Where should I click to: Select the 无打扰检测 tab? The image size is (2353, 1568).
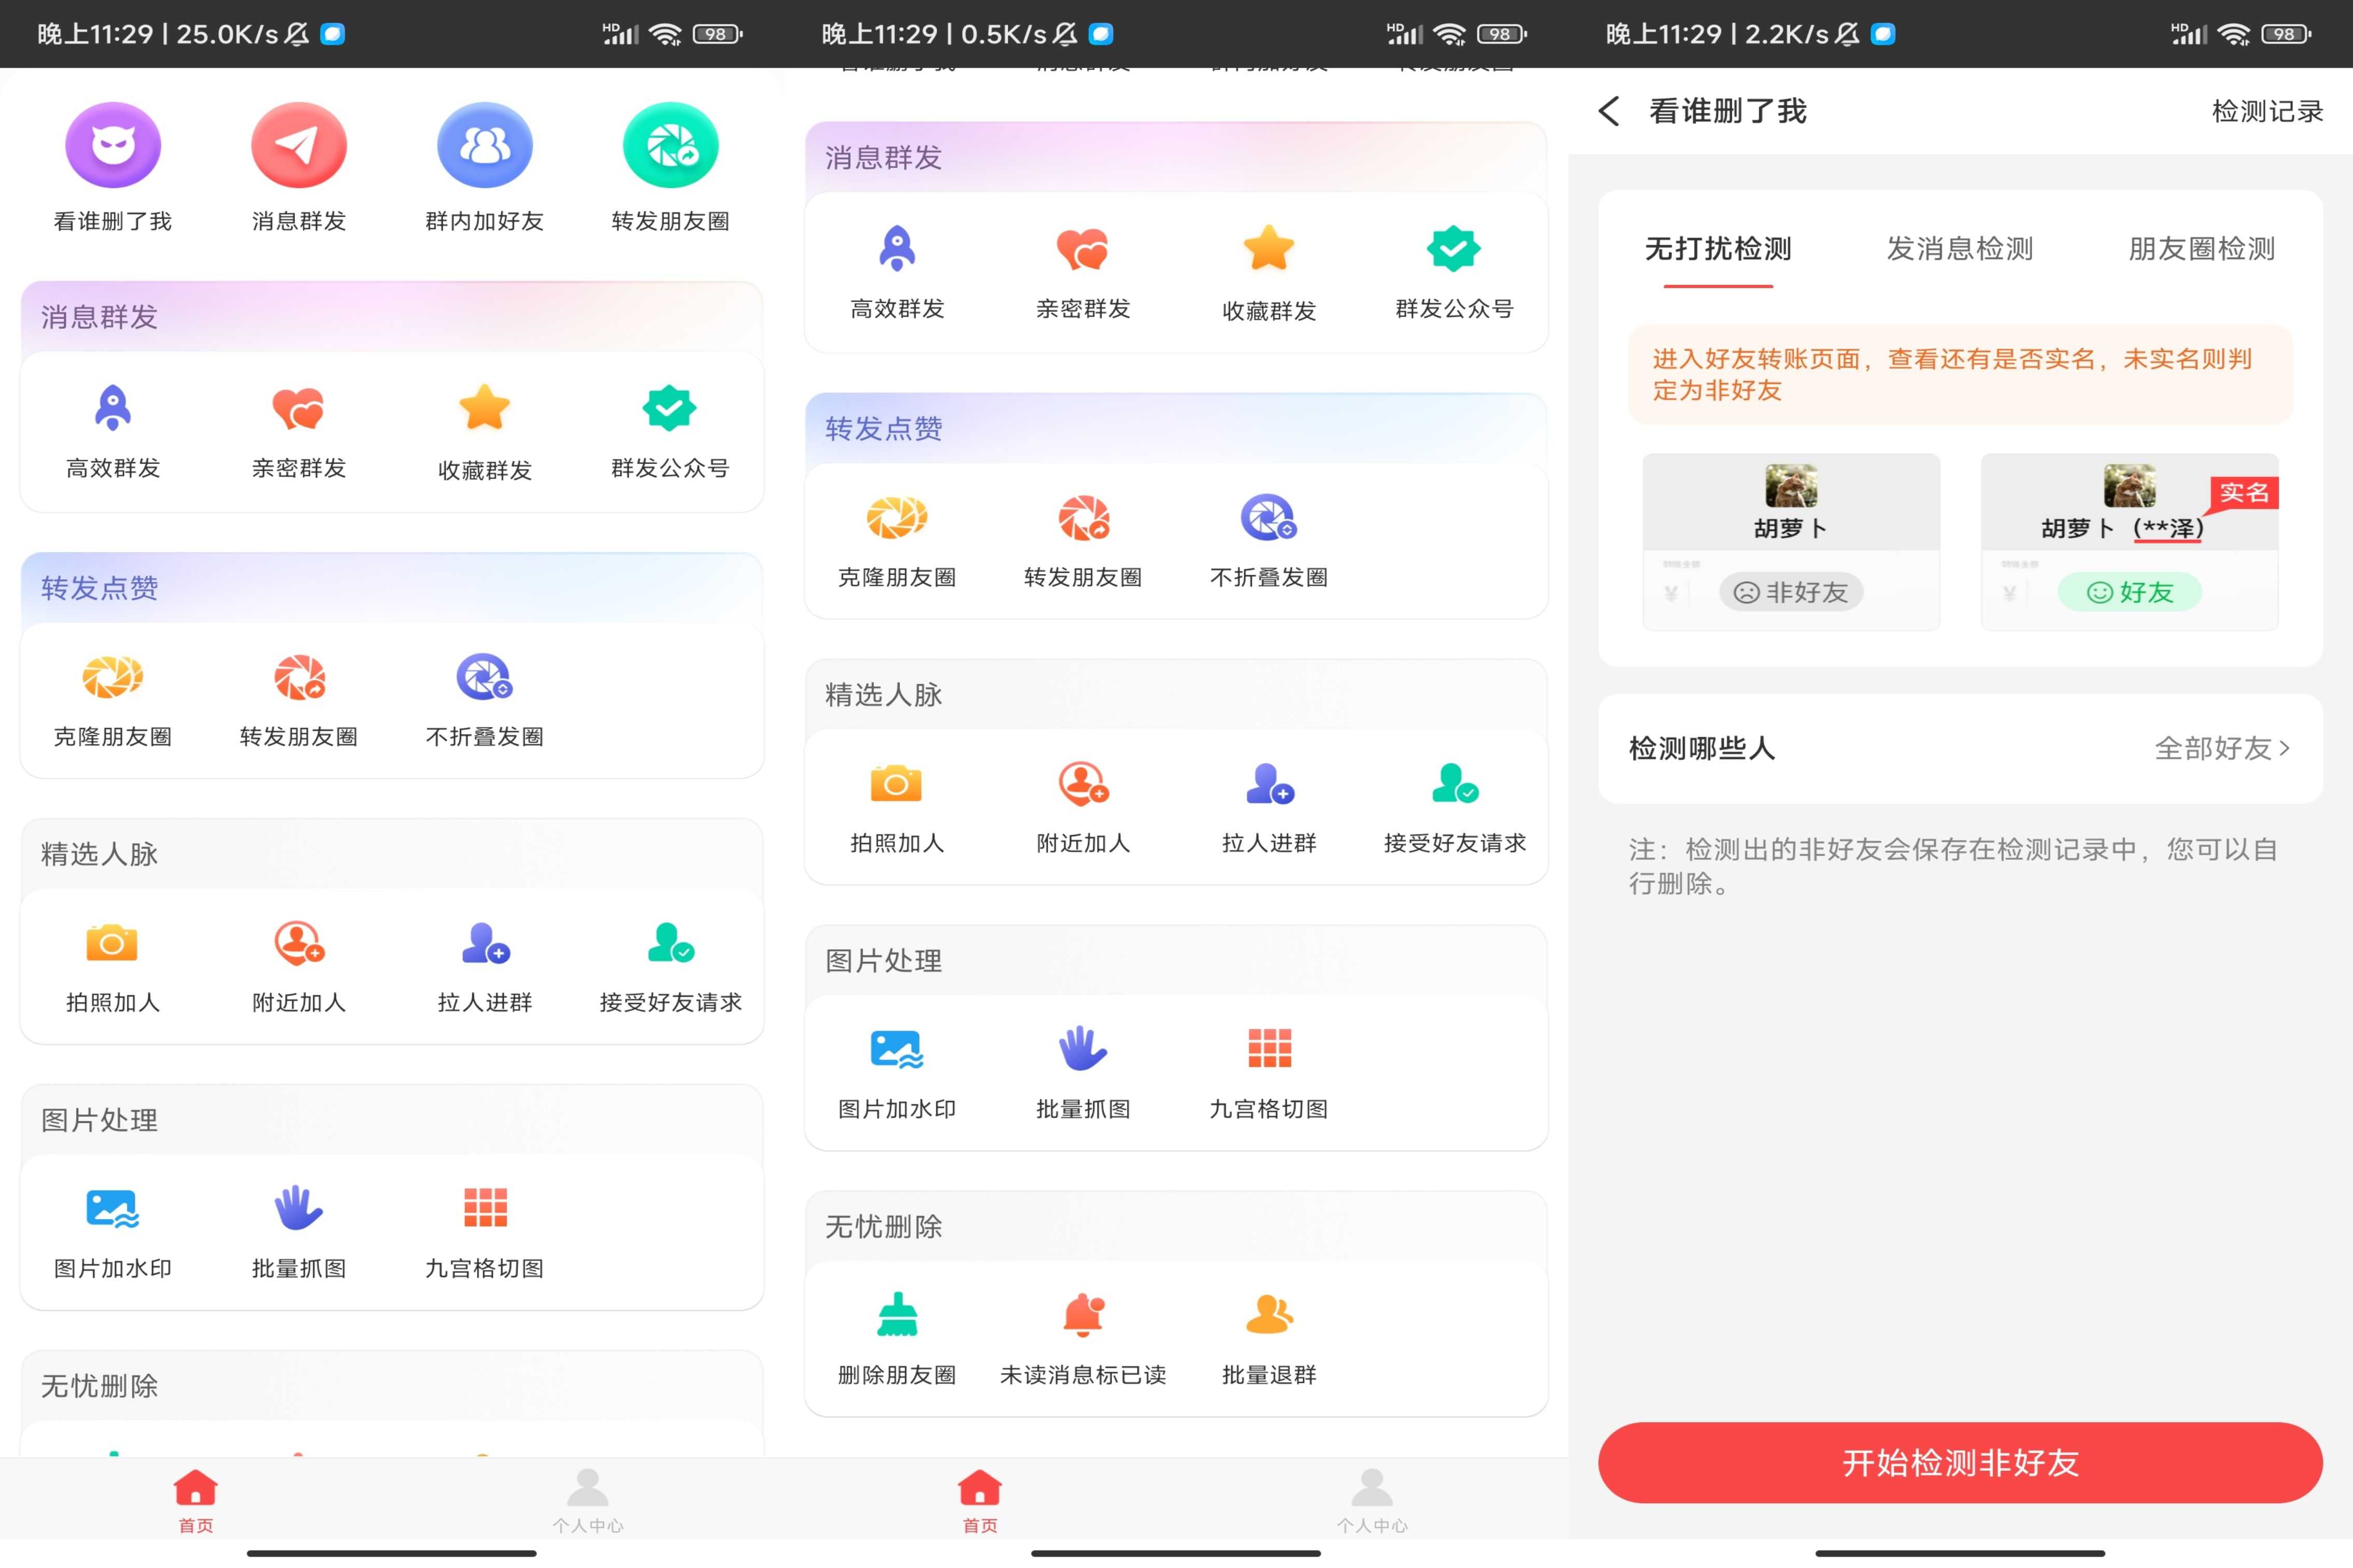coord(1718,249)
